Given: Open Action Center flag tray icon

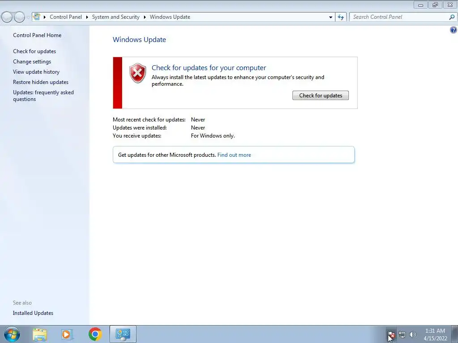Looking at the screenshot, I should (x=391, y=335).
